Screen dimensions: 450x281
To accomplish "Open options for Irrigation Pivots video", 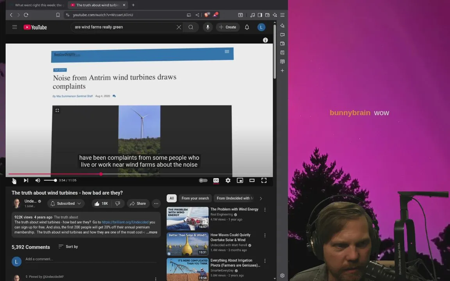I will tap(265, 261).
